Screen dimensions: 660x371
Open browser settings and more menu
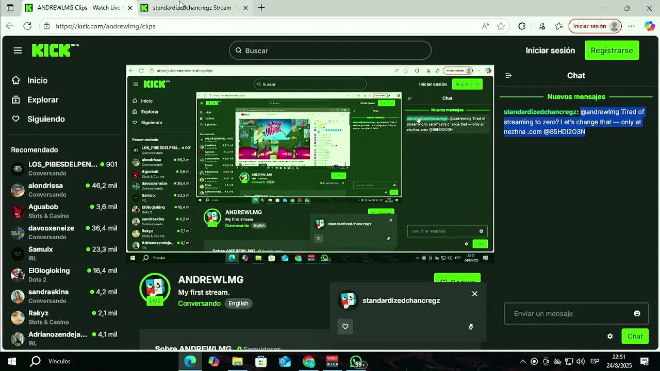(631, 26)
